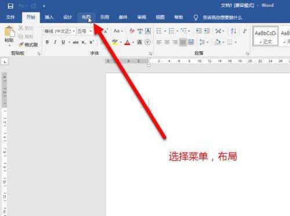
Task: Open the bullets library dropdown arrow
Action: [165, 31]
